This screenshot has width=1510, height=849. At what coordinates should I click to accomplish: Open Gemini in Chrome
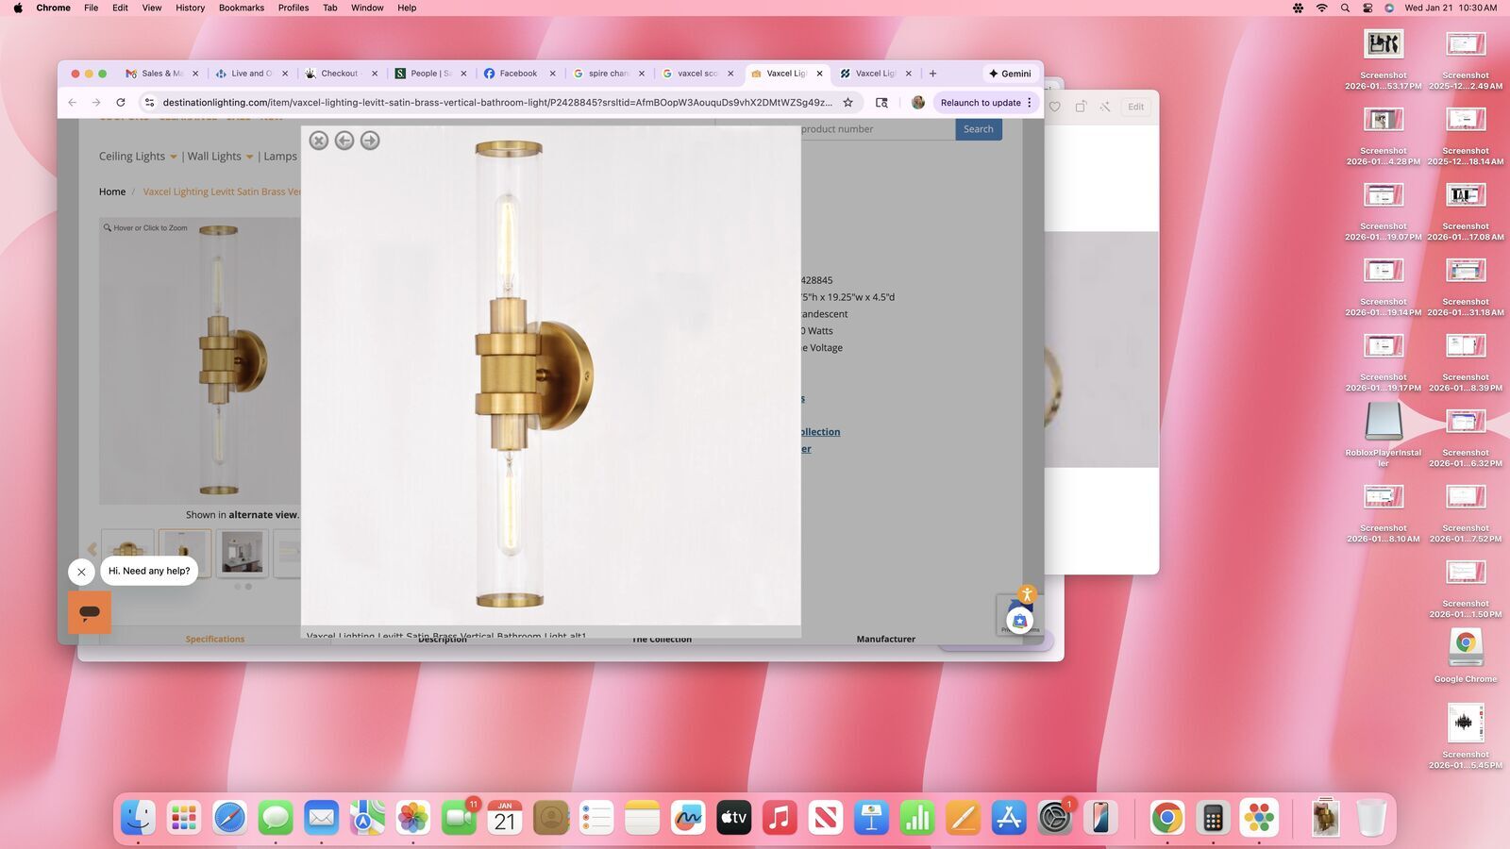point(1009,74)
